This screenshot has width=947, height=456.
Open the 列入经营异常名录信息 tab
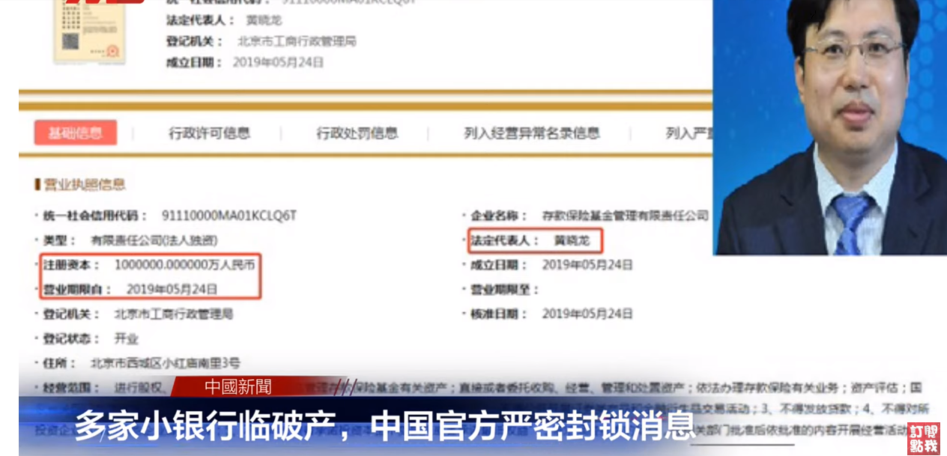(531, 133)
